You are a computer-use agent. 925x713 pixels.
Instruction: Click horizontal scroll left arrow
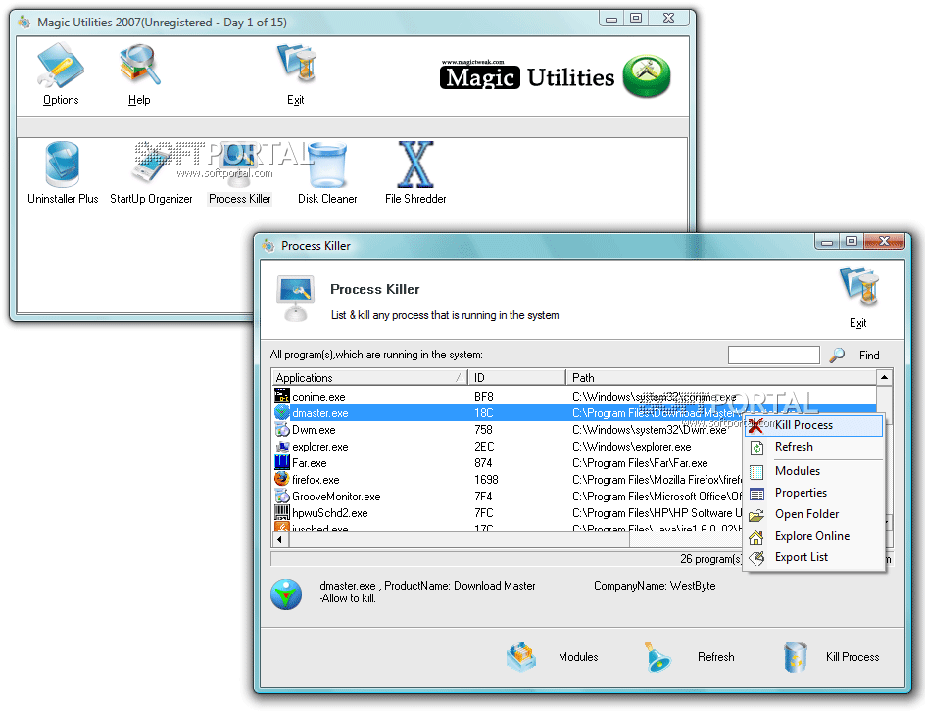tap(279, 539)
